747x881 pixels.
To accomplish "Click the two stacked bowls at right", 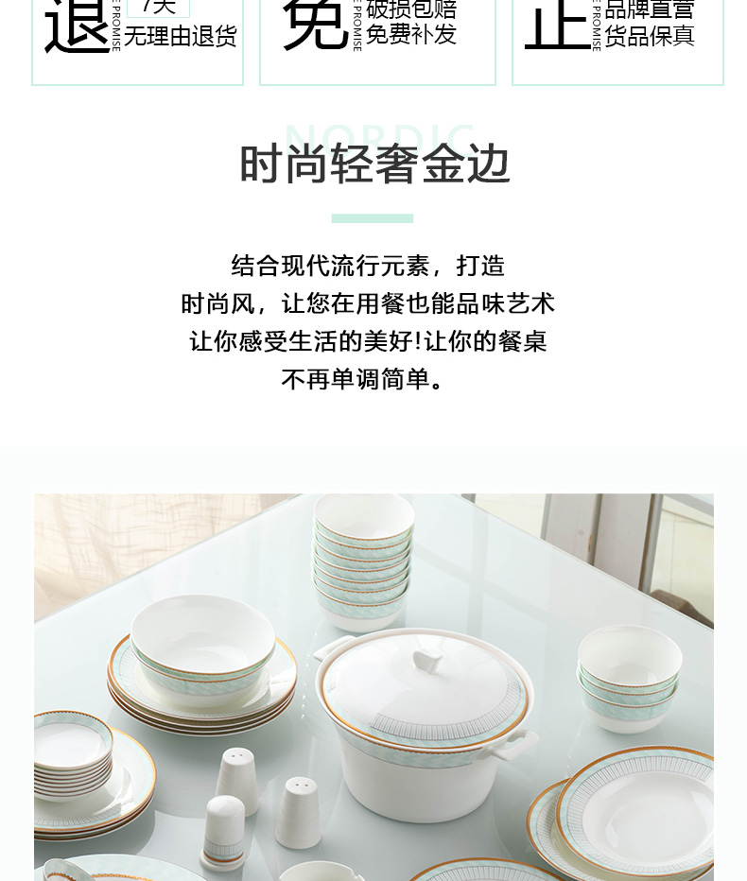I will click(x=629, y=679).
